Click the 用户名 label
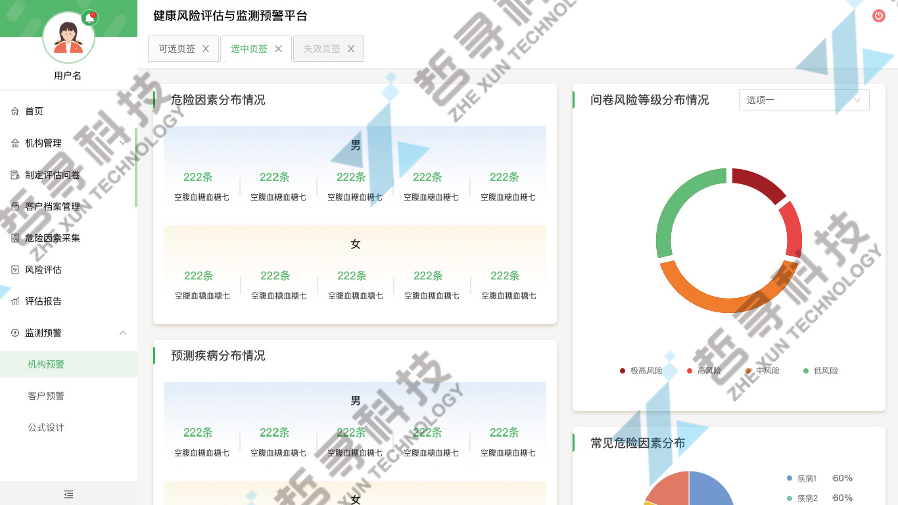The height and width of the screenshot is (505, 898). 68,76
